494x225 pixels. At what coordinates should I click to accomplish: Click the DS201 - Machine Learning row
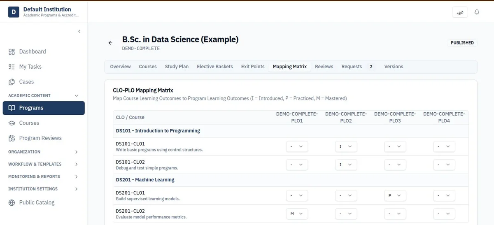pos(291,180)
